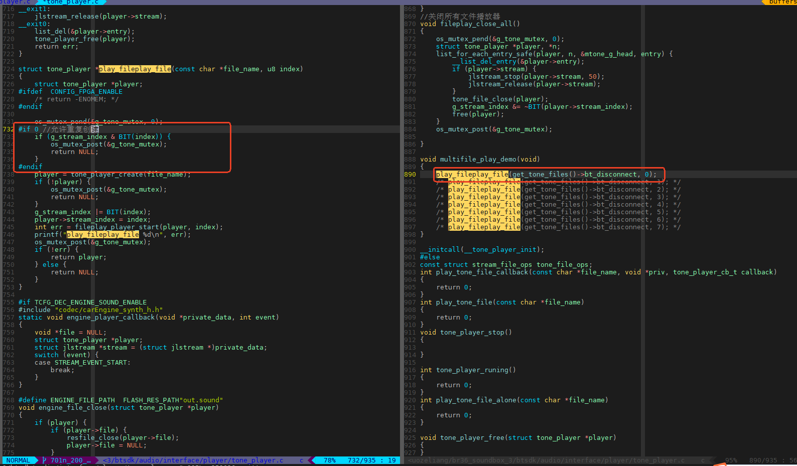The width and height of the screenshot is (797, 466).
Task: Click the left status line file path tone_player.c
Action: (x=193, y=460)
